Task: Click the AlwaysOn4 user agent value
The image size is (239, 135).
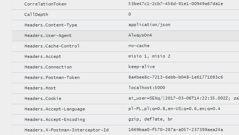Action: coord(140,35)
